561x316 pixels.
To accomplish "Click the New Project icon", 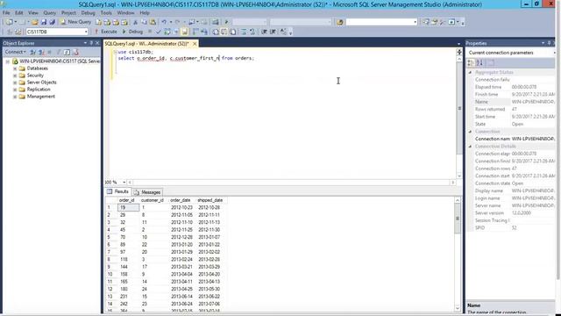I will (9, 22).
